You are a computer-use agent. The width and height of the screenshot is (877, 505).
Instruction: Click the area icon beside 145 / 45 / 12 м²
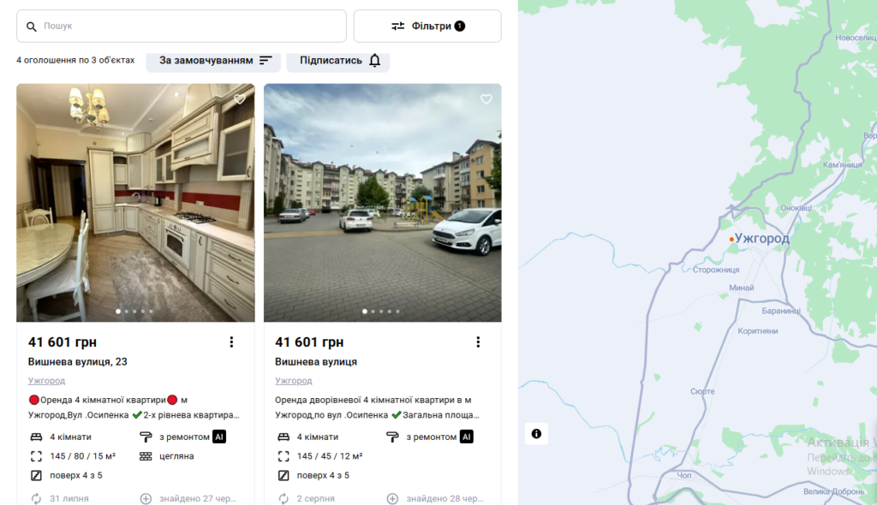283,456
